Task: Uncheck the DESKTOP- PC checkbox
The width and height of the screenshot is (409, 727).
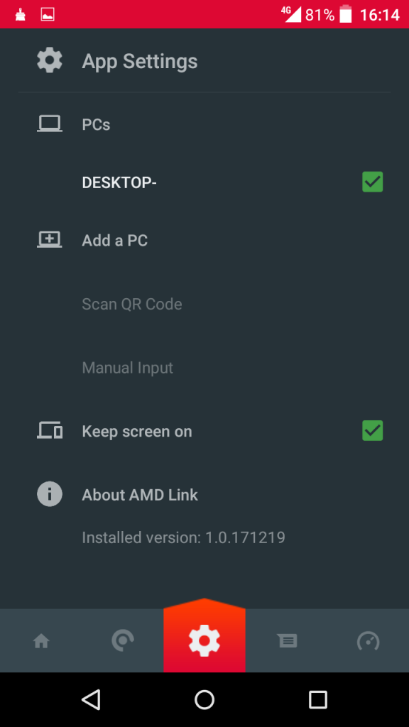Action: point(372,182)
